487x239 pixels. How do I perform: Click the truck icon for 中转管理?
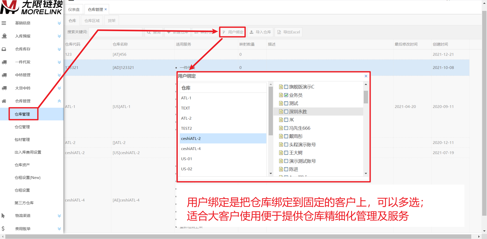point(4,75)
